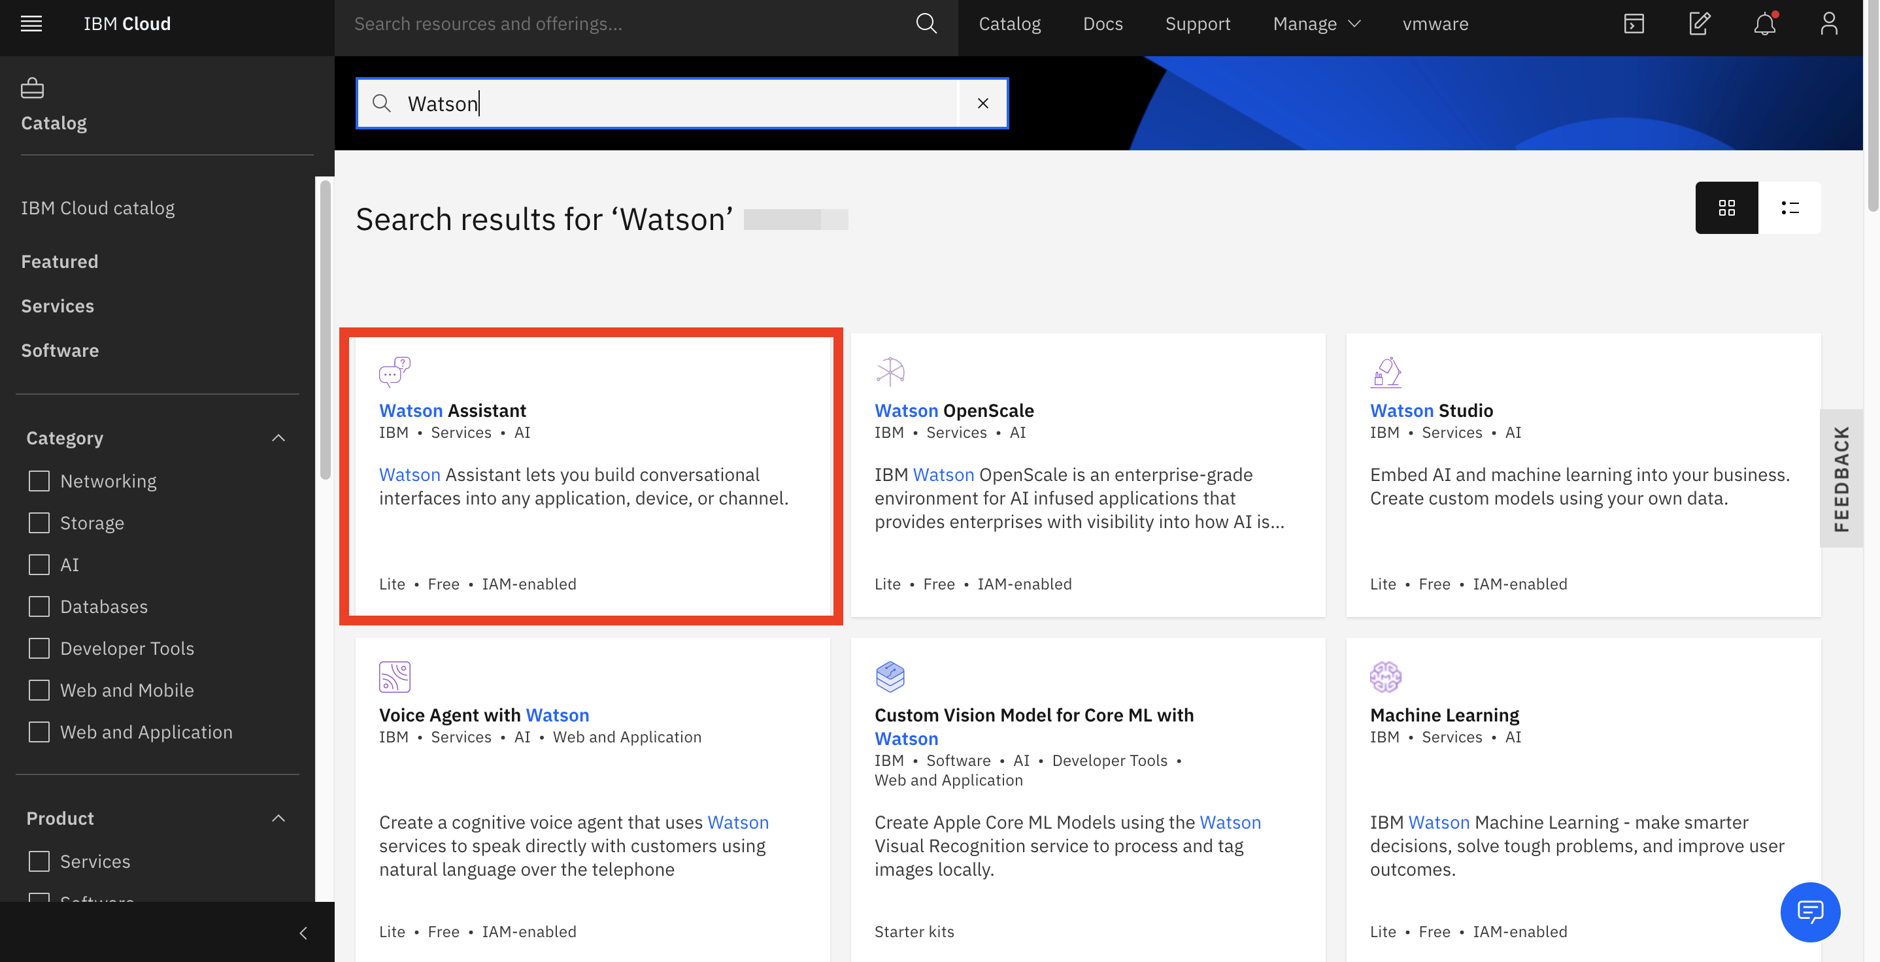
Task: Open the user profile avatar icon
Action: click(1828, 24)
